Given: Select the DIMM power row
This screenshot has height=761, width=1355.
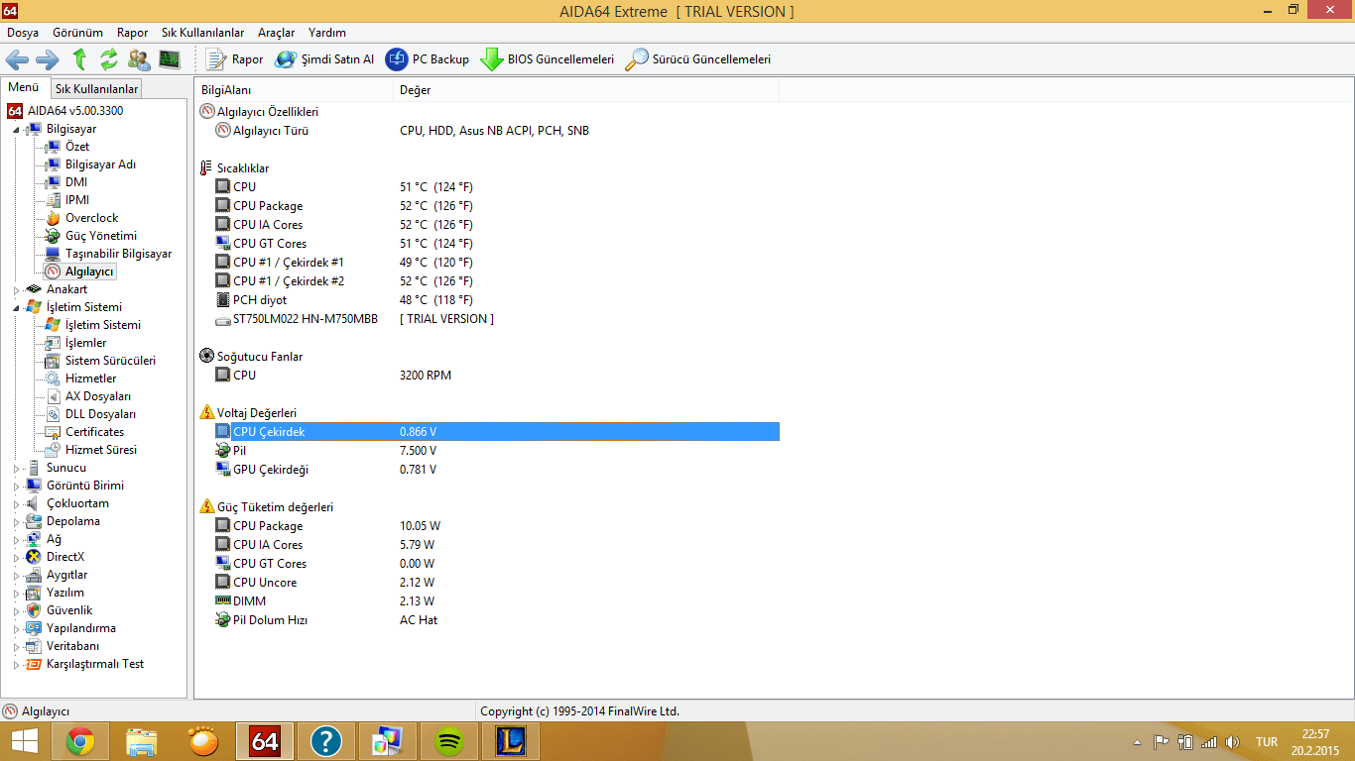Looking at the screenshot, I should tap(487, 601).
